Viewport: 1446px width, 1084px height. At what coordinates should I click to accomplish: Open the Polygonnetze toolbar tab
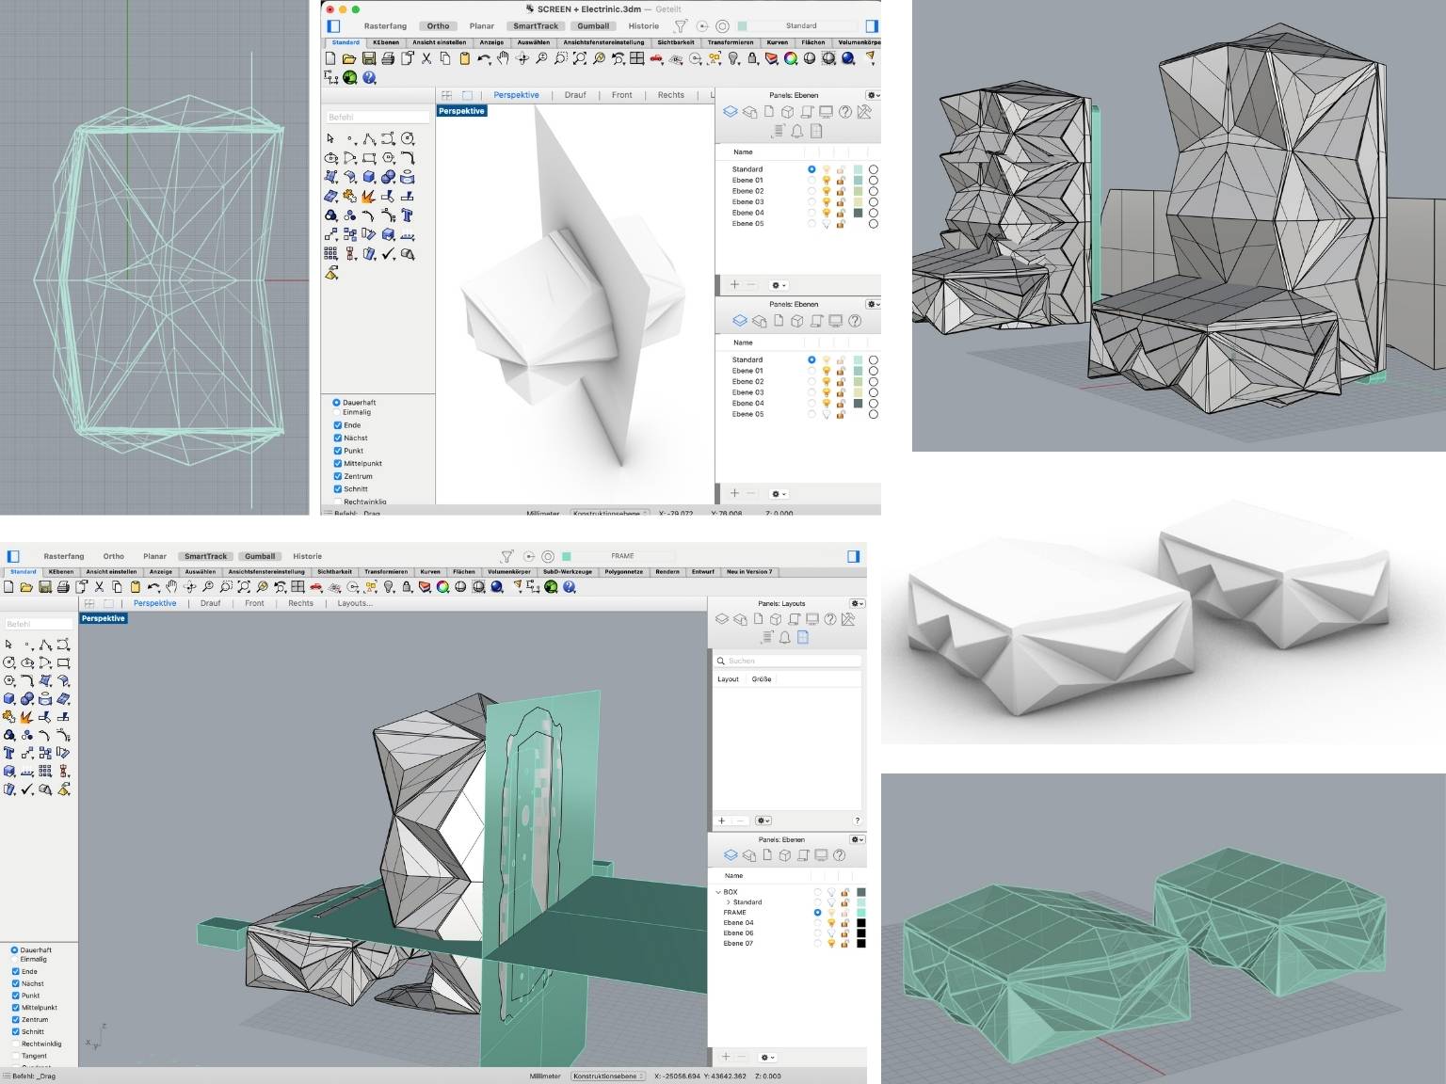click(x=623, y=572)
